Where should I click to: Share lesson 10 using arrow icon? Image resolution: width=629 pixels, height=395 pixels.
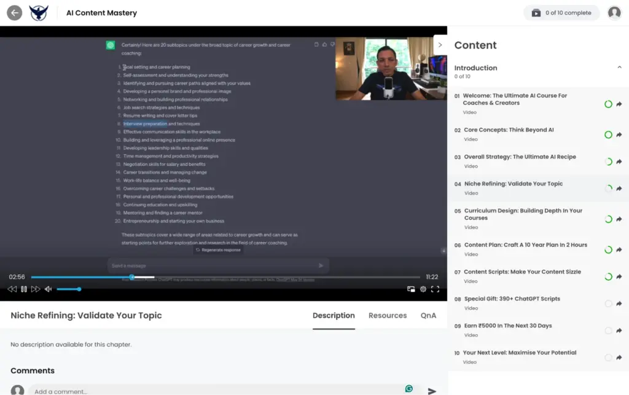pyautogui.click(x=619, y=358)
